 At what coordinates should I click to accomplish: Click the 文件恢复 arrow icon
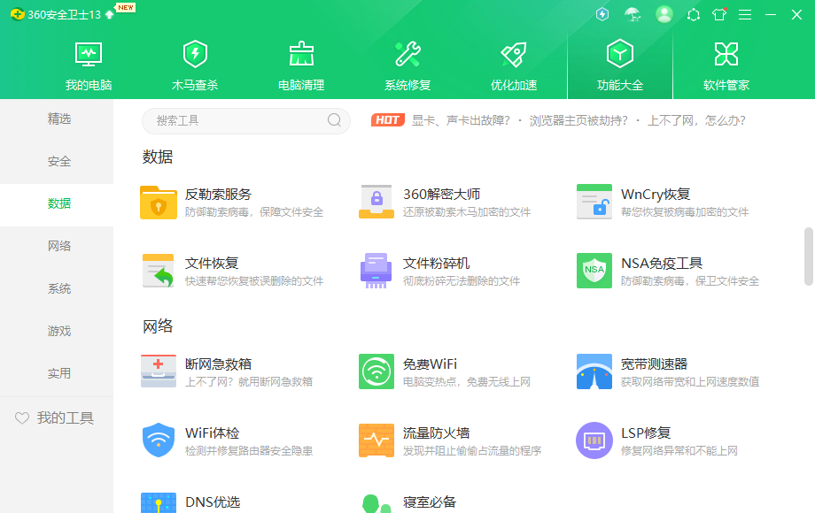(x=159, y=271)
